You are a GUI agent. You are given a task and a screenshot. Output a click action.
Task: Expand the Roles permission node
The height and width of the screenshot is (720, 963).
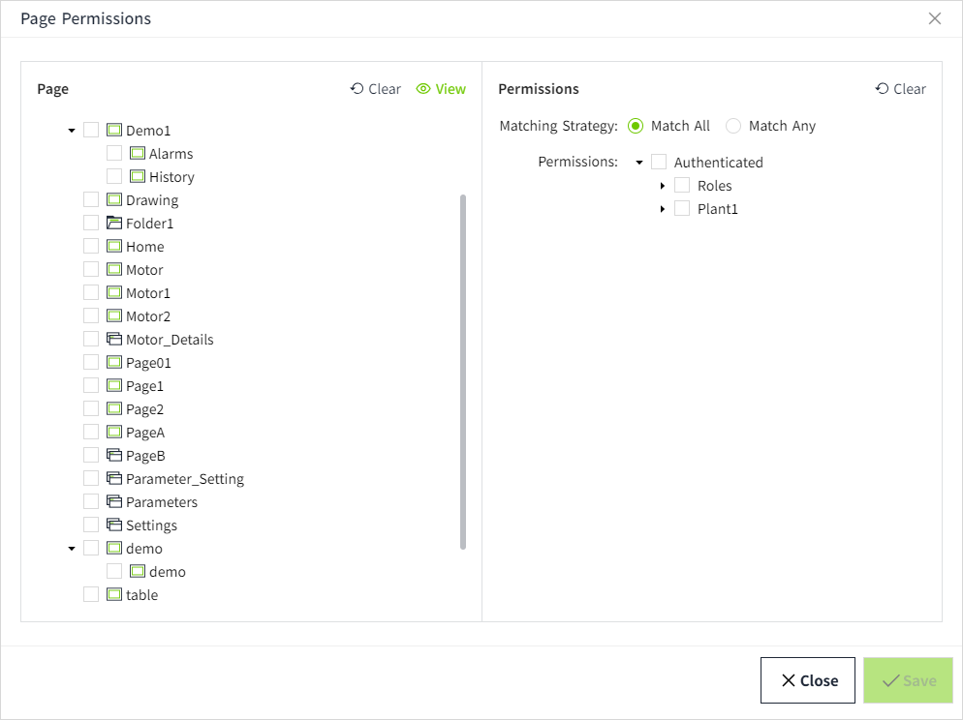point(663,186)
